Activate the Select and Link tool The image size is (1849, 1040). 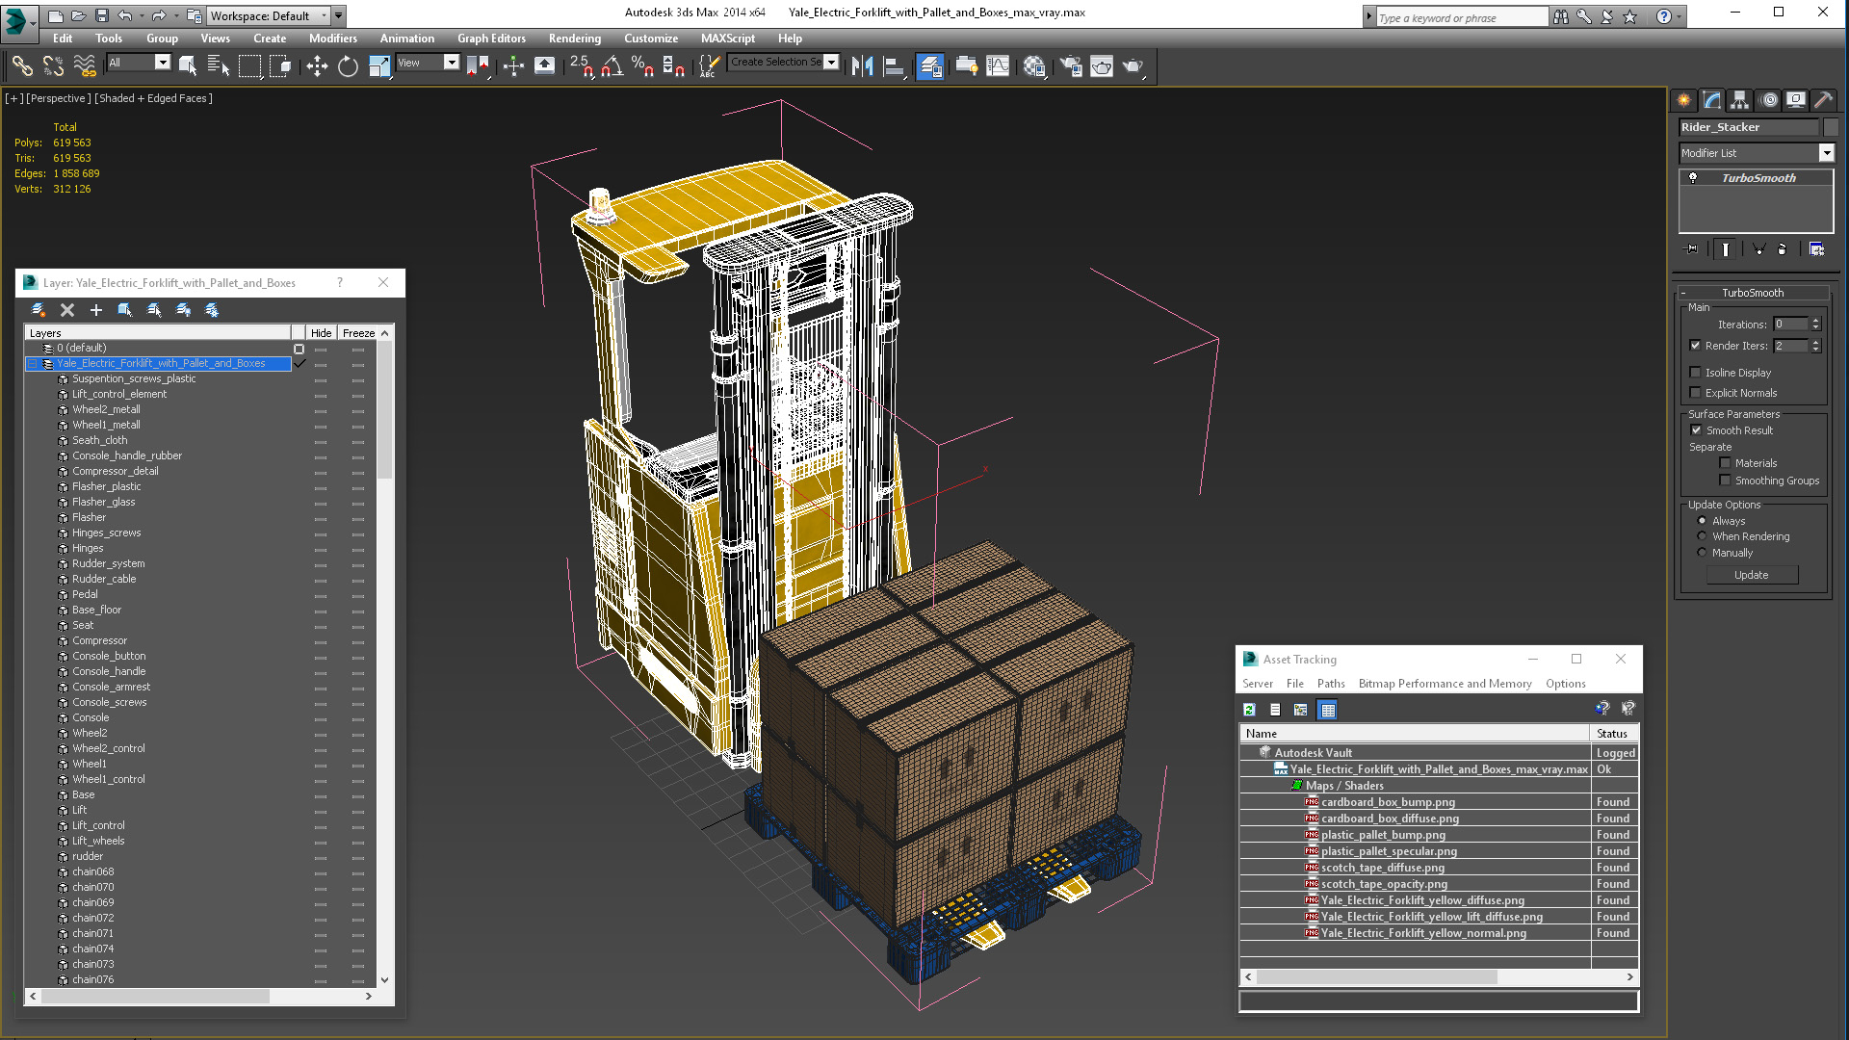coord(22,65)
